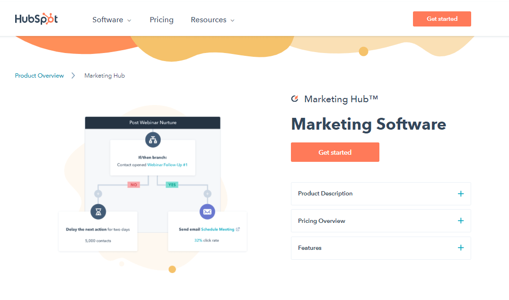
Task: Select the Marketing Hub breadcrumb text
Action: coord(105,76)
